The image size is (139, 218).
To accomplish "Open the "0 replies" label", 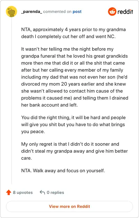I will click(x=55, y=192).
